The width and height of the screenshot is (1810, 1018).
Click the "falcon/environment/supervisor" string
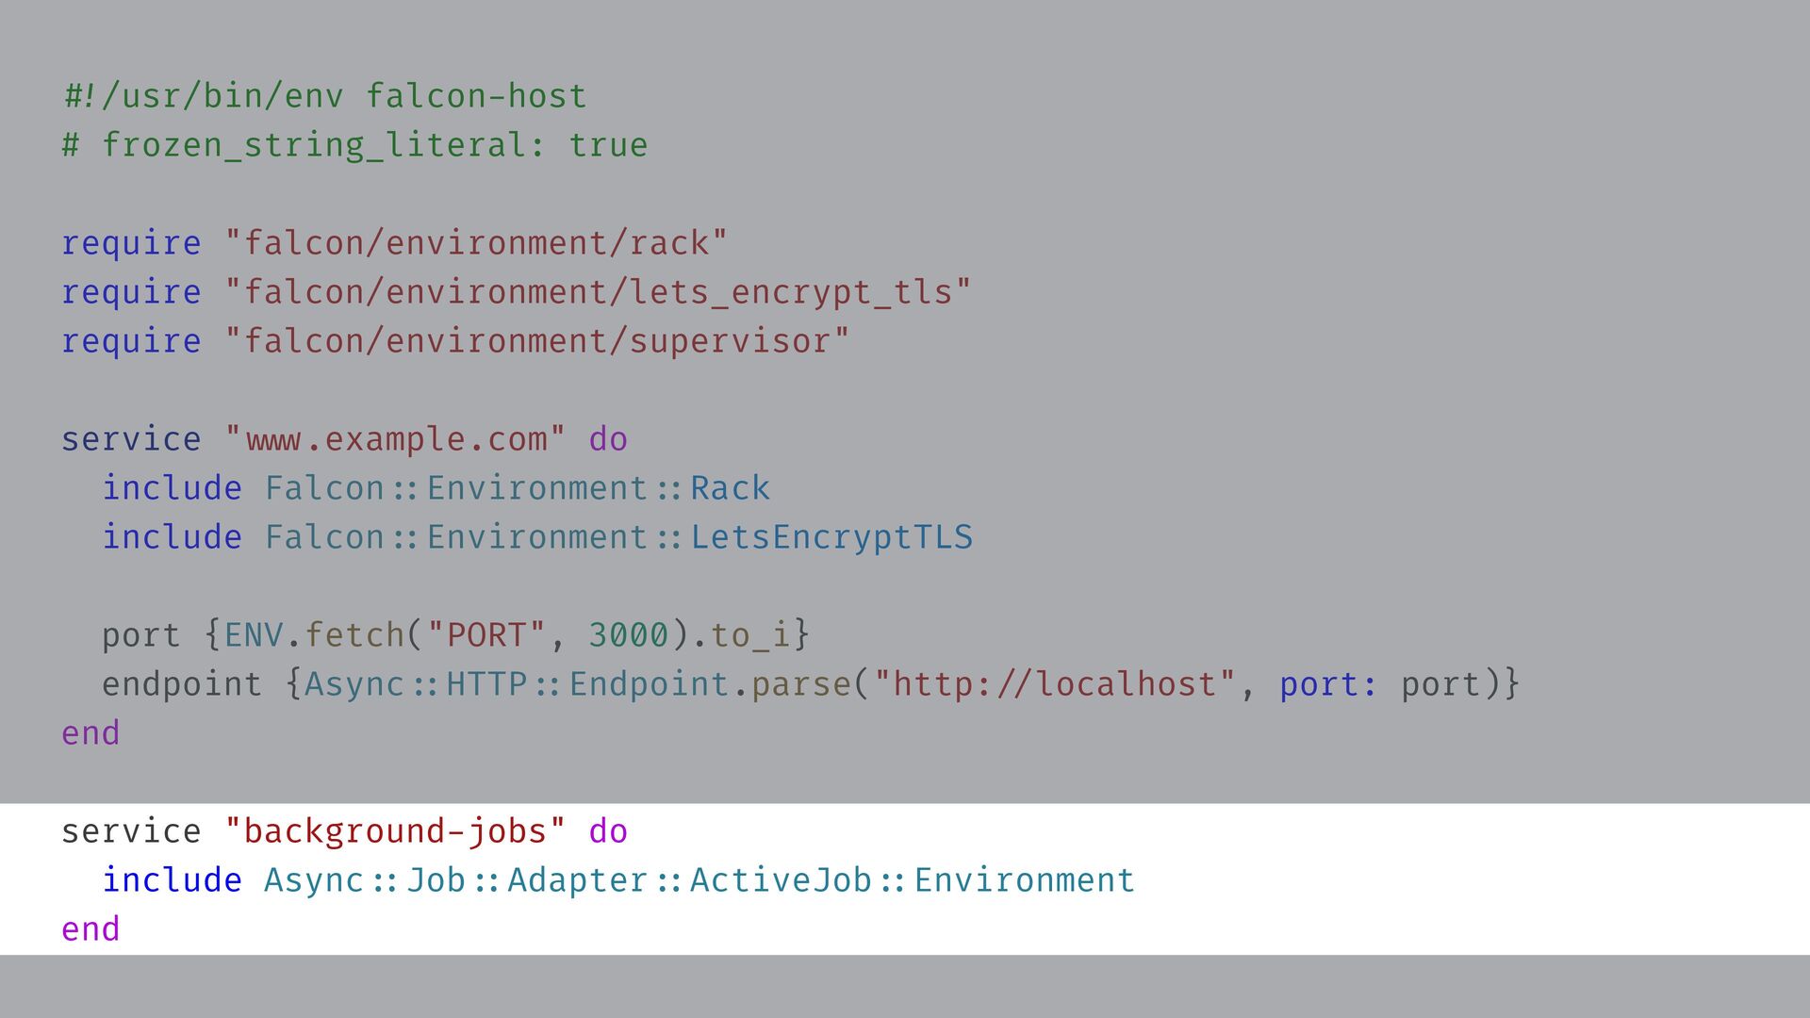pos(537,341)
